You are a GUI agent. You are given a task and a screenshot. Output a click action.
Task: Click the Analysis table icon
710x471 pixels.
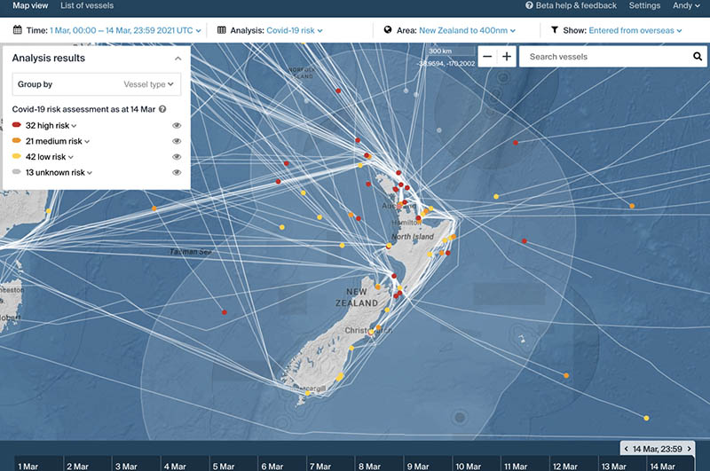tap(221, 30)
